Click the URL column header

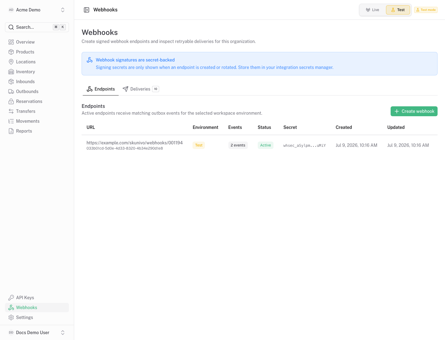[91, 127]
